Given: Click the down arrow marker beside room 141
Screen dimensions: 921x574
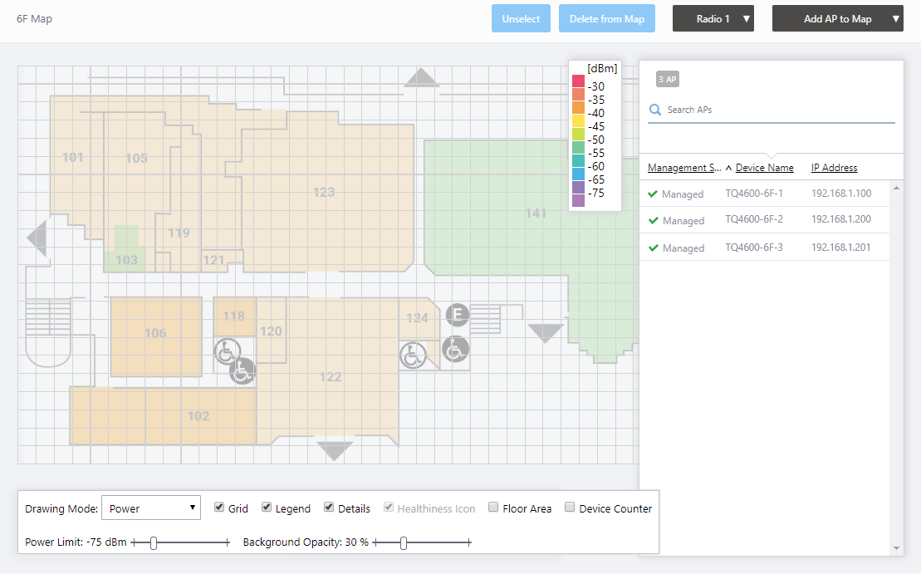Looking at the screenshot, I should 546,333.
